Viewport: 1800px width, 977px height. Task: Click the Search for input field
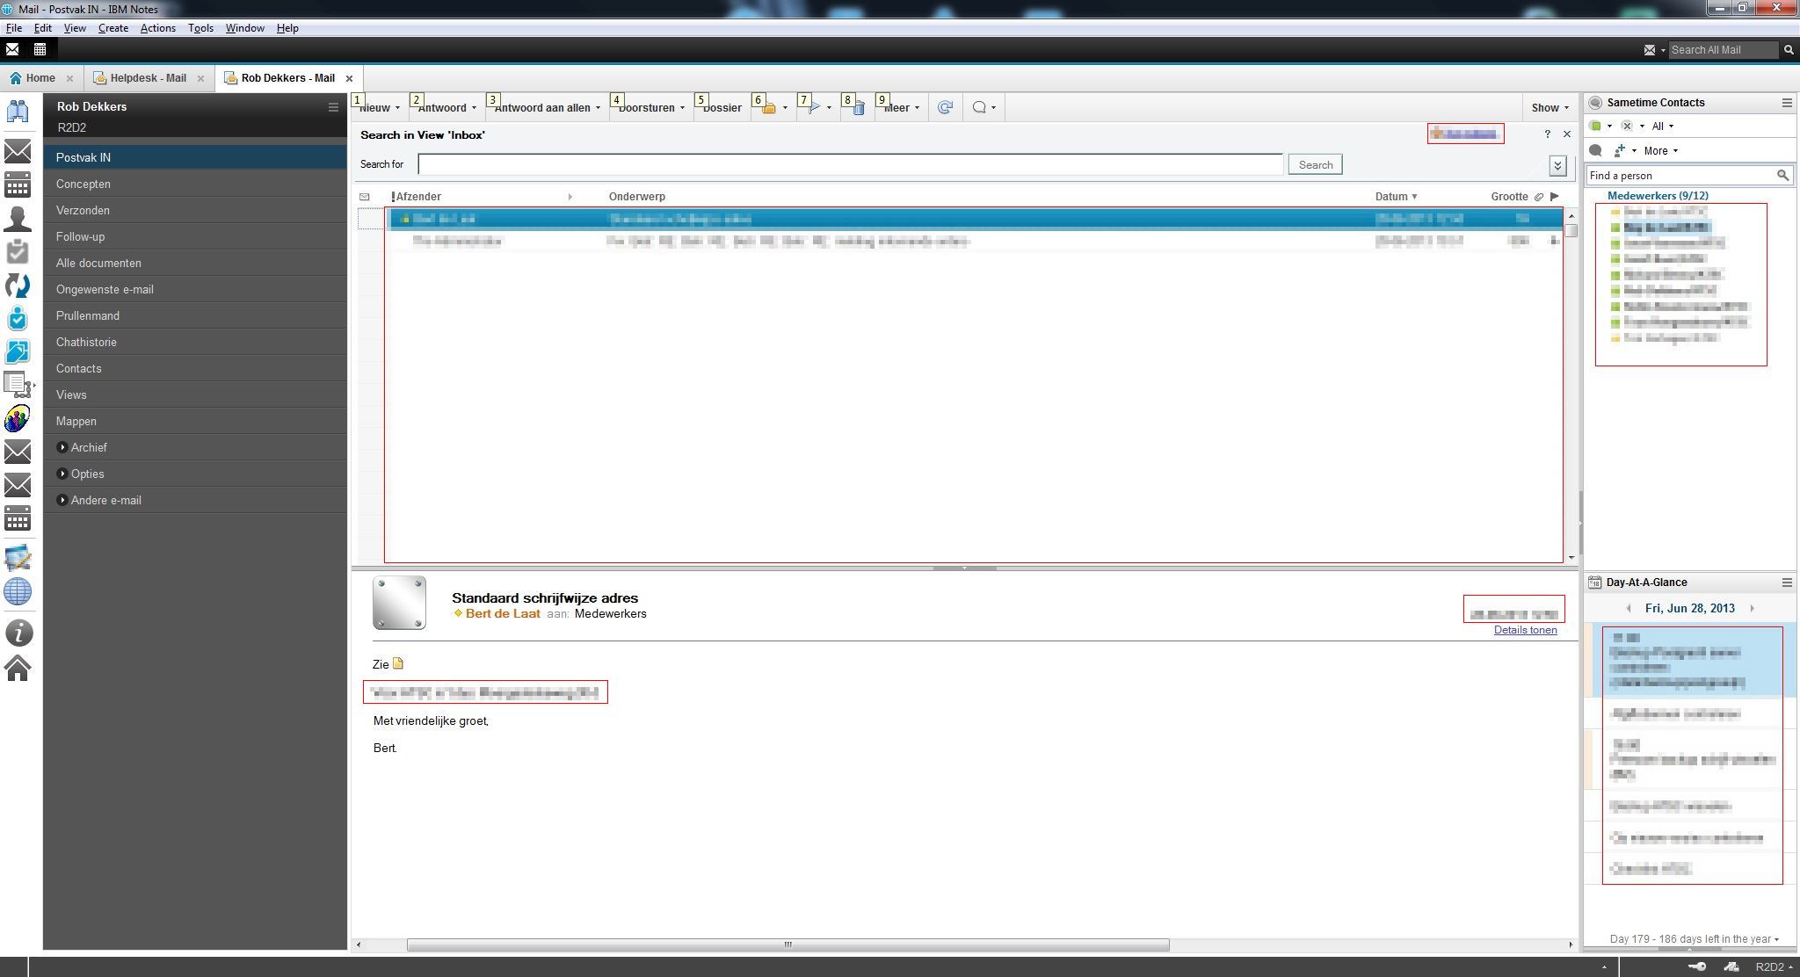tap(850, 164)
